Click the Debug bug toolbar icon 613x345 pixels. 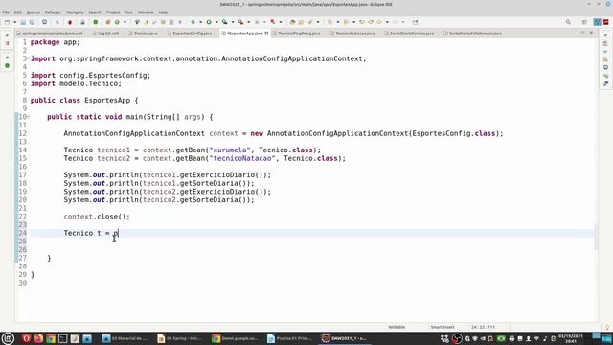point(193,22)
